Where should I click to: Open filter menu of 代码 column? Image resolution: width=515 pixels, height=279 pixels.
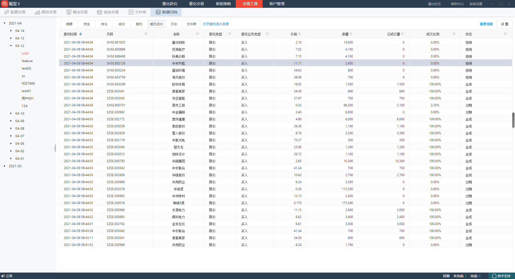point(146,34)
